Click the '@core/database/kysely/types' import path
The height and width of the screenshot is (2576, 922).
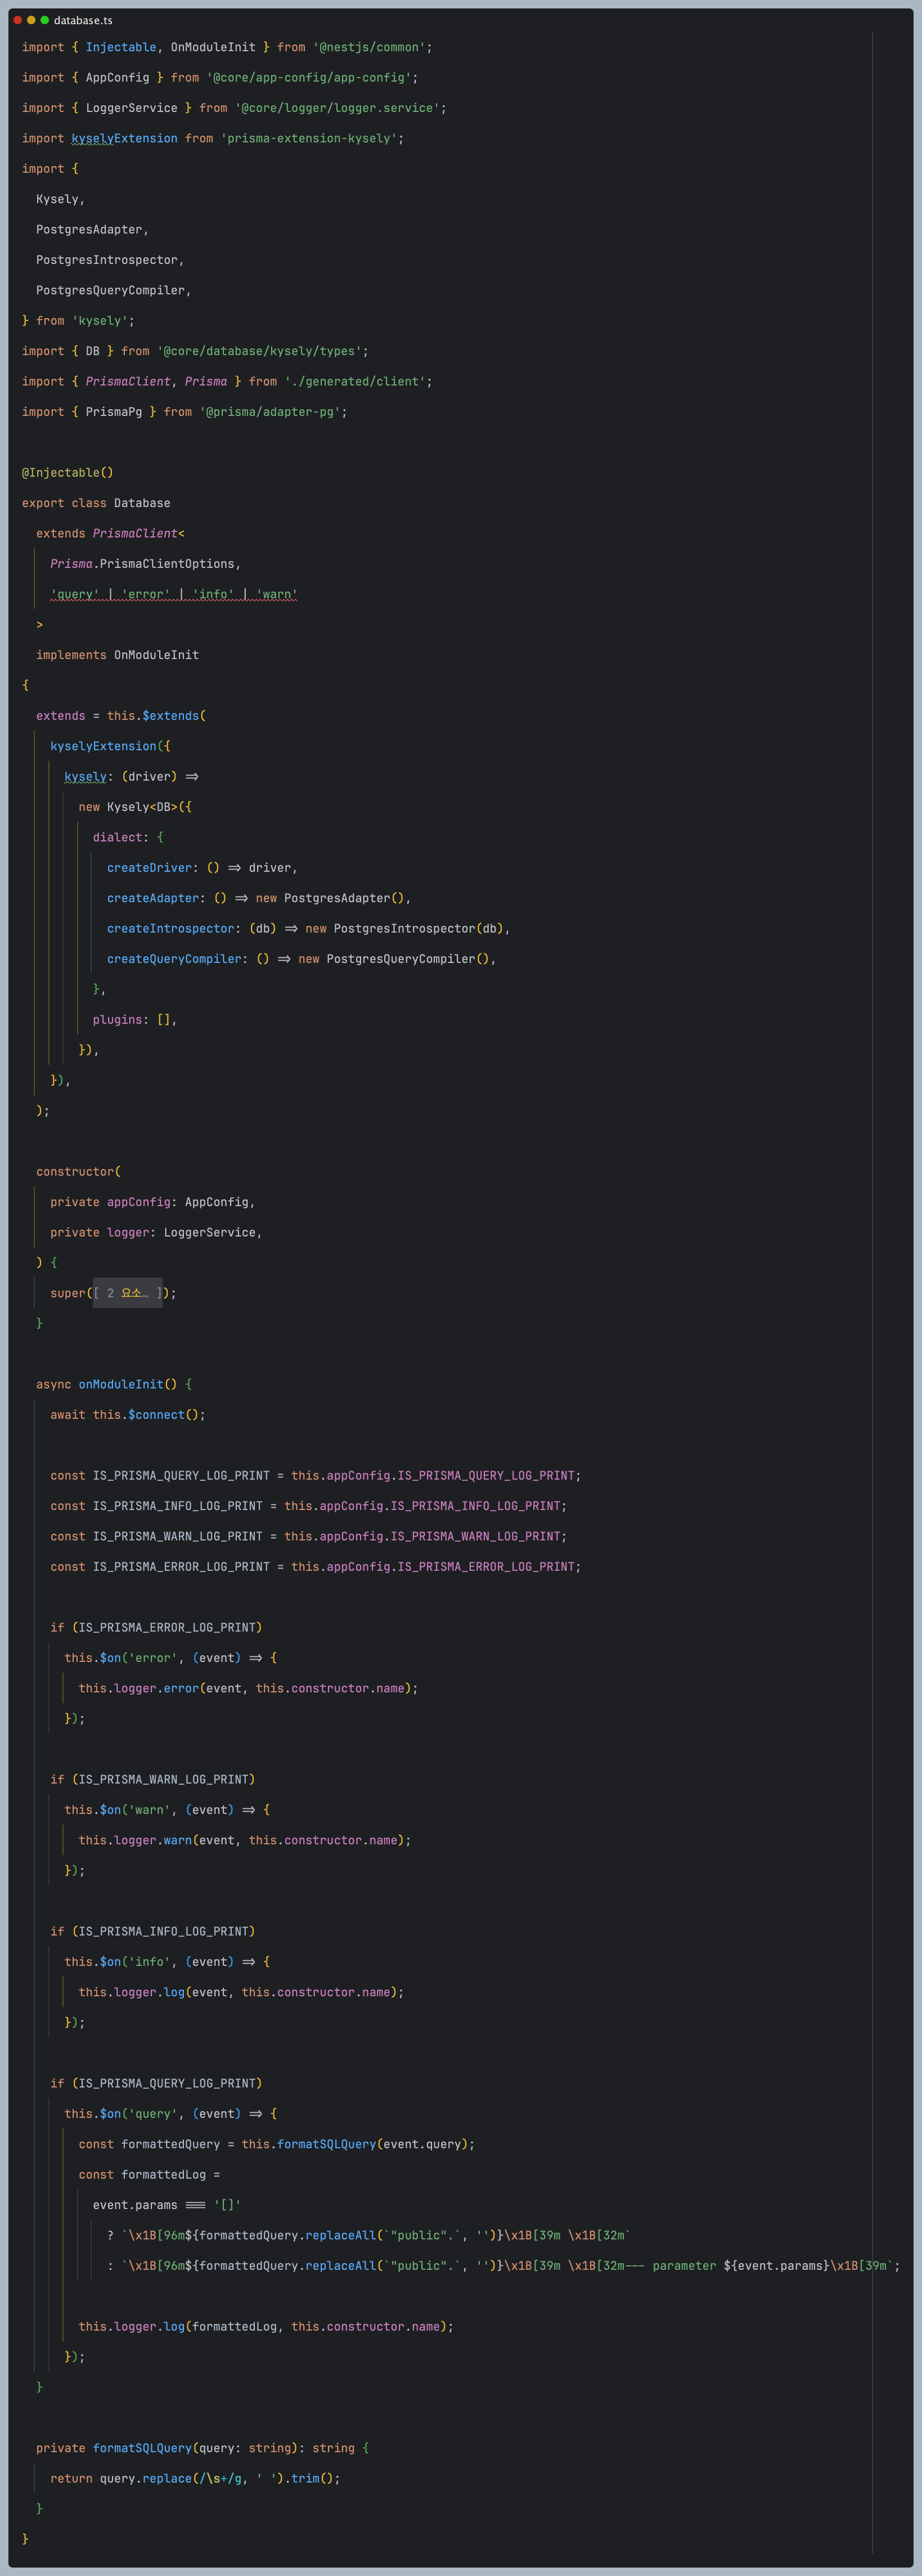(x=259, y=351)
